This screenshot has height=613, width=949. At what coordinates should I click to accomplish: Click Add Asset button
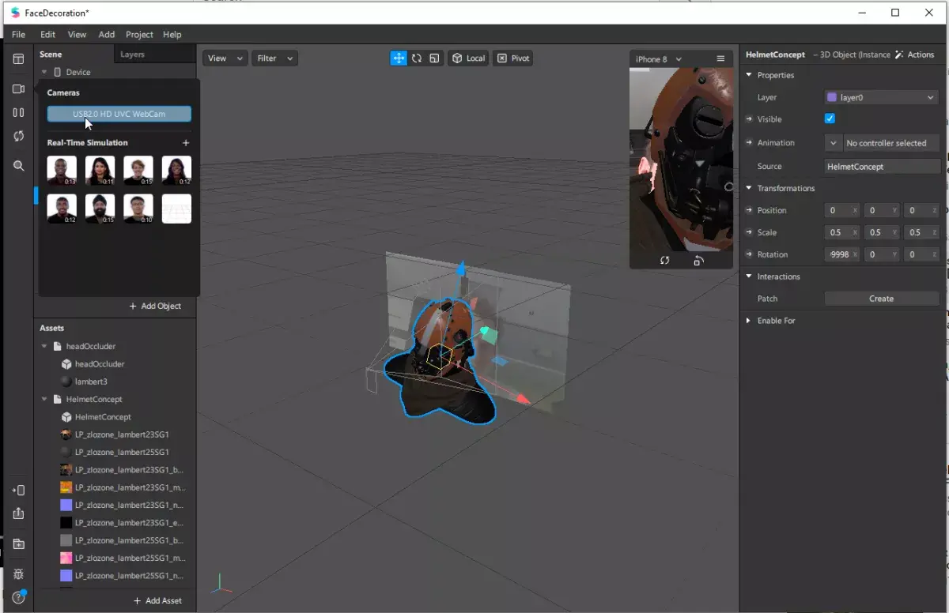(158, 601)
